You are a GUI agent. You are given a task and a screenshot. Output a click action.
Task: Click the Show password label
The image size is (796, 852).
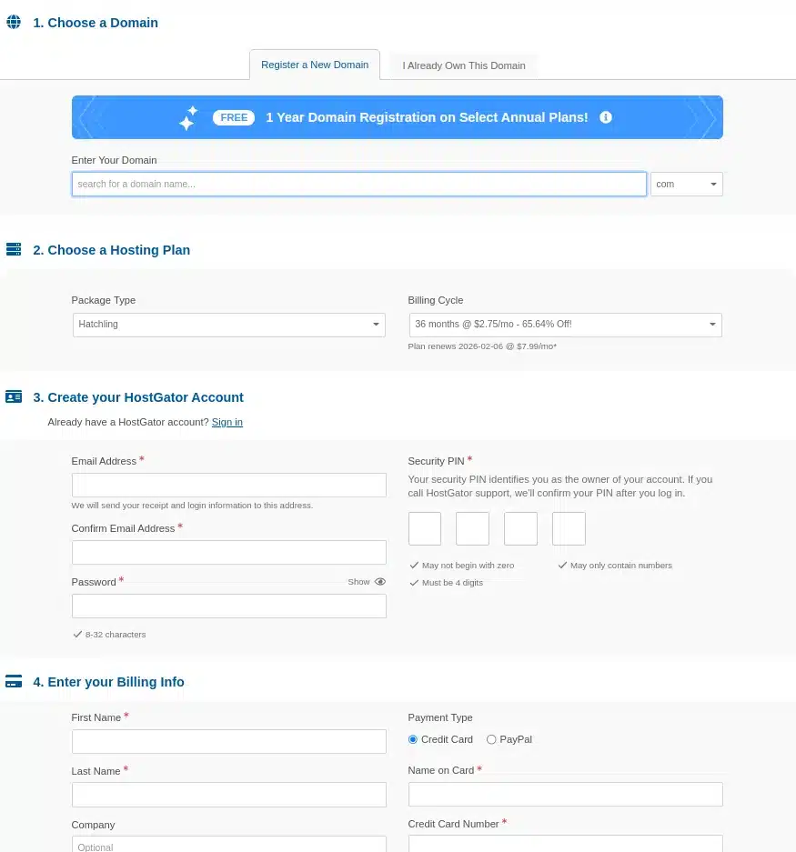pos(358,581)
